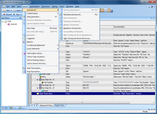Viewport: 157px width, 114px height.
Task: Collapse the Fax Order No. 14 Drop node
Action: point(37,88)
